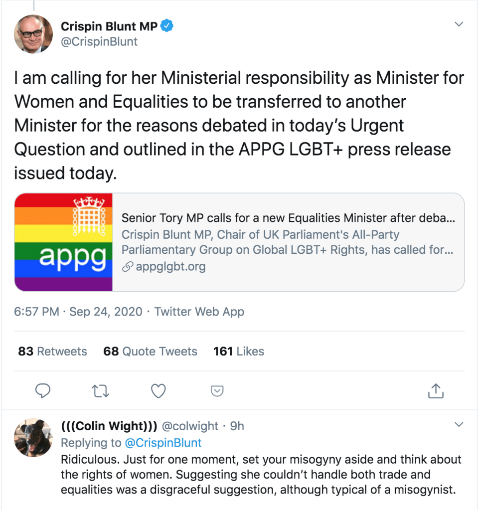The height and width of the screenshot is (510, 478).
Task: Click the reply speech bubble icon
Action: (x=43, y=391)
